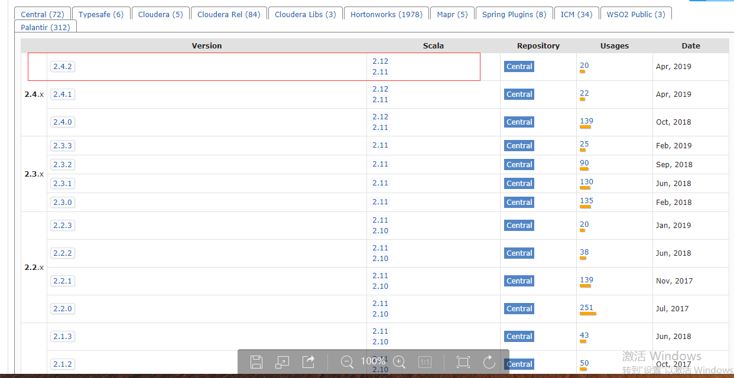Viewport: 734px width, 378px height.
Task: Click usages count 135 for 2.3.0
Action: [586, 201]
